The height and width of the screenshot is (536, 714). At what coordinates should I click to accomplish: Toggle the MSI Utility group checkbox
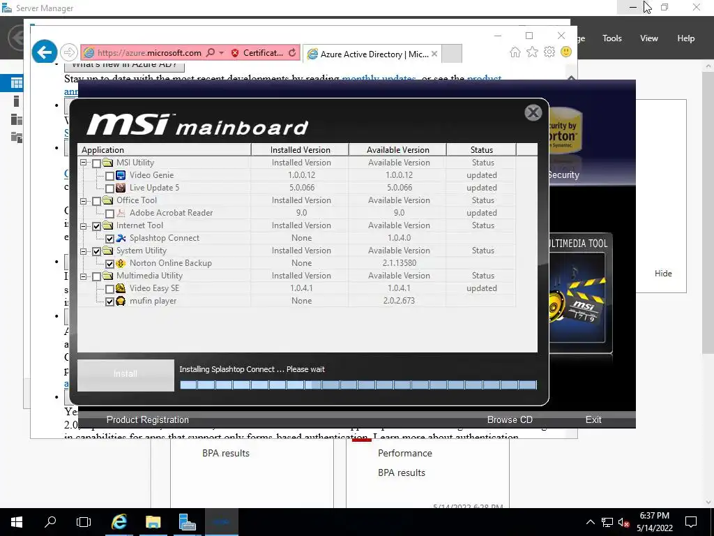[96, 163]
